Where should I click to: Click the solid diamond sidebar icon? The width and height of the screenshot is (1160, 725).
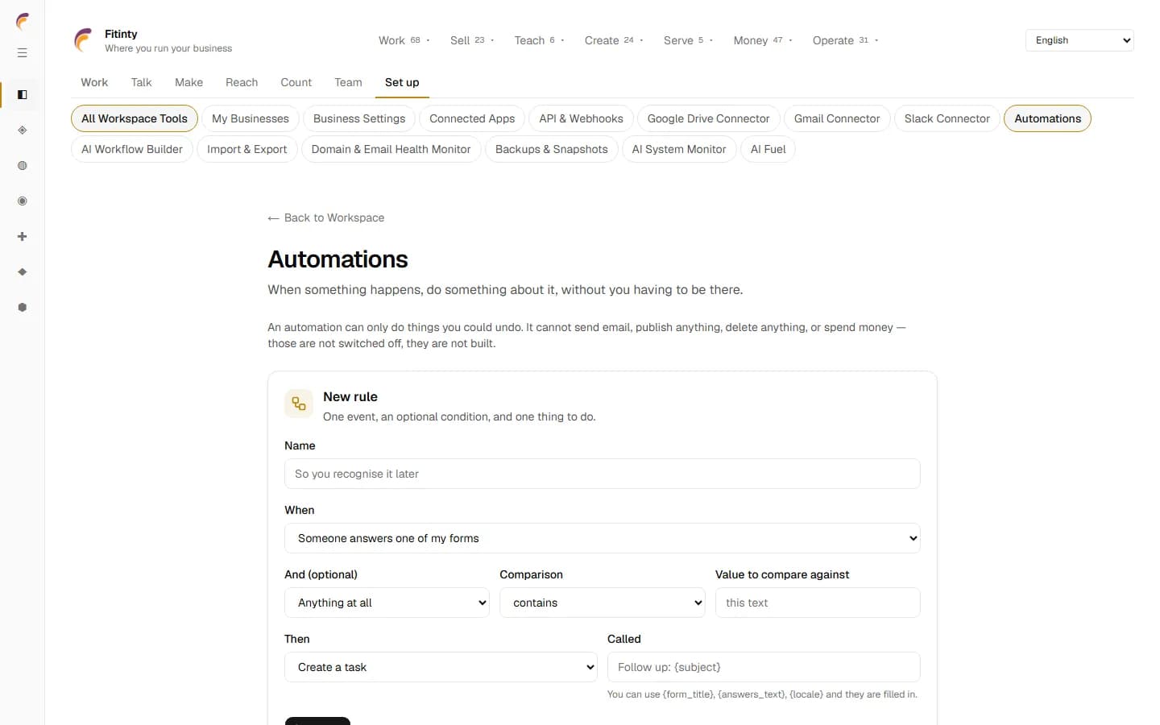pos(23,272)
